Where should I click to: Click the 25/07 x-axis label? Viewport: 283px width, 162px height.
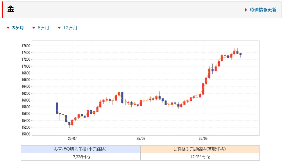[x=72, y=138]
